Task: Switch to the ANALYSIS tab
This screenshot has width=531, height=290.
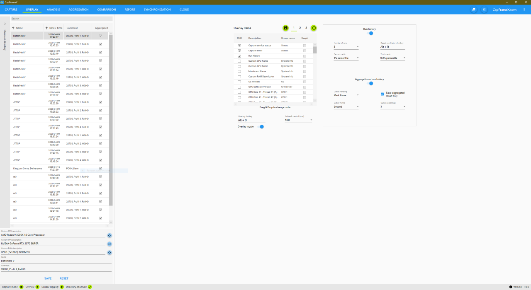Action: coord(53,10)
